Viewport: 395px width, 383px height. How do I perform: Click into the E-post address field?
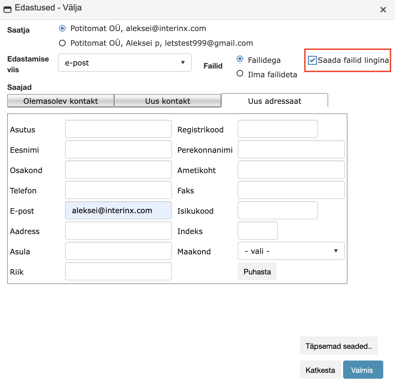pos(118,210)
